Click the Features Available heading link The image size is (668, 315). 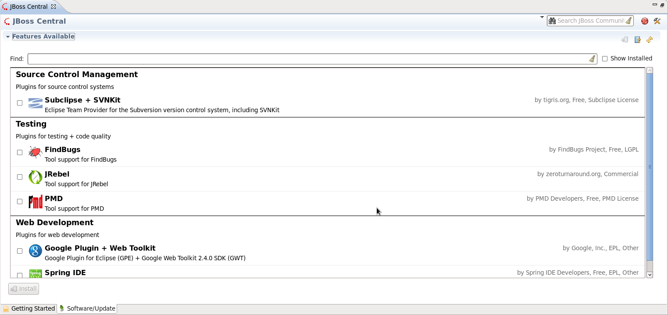43,36
